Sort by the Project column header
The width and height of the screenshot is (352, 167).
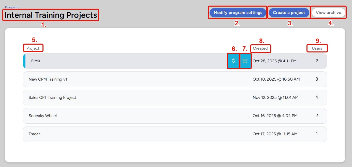(33, 48)
